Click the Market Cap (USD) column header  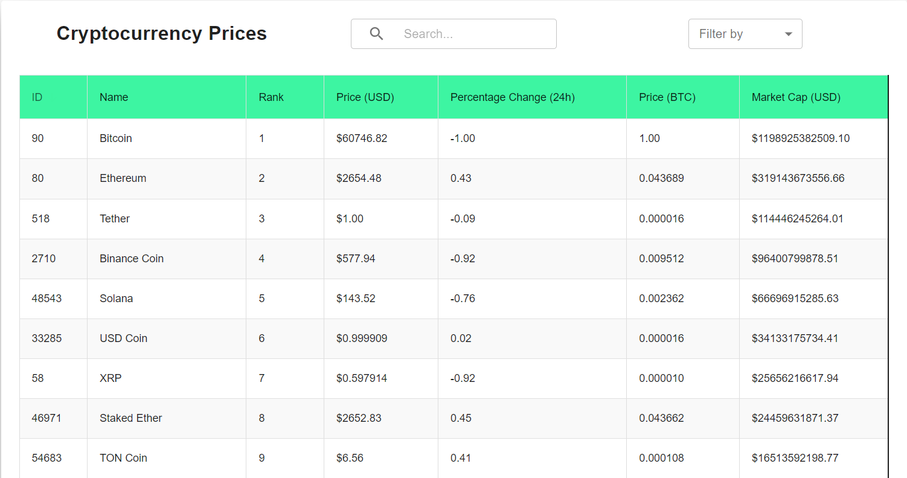[813, 97]
